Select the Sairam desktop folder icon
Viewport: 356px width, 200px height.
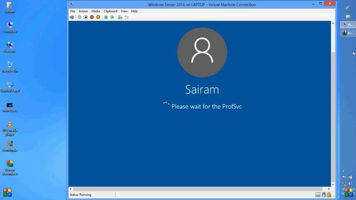point(10,7)
